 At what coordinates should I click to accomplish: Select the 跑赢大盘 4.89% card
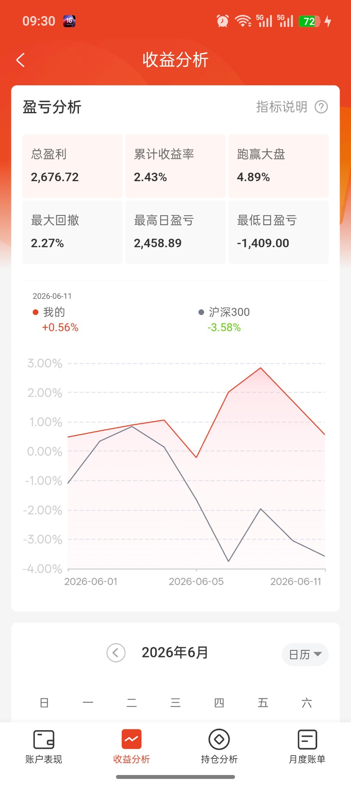278,166
